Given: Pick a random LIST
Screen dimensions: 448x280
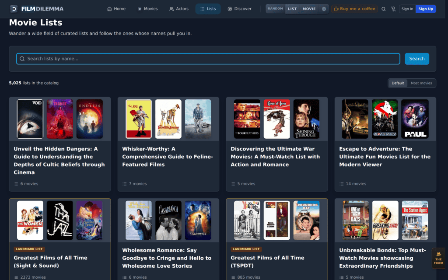Looking at the screenshot, I should click(292, 9).
